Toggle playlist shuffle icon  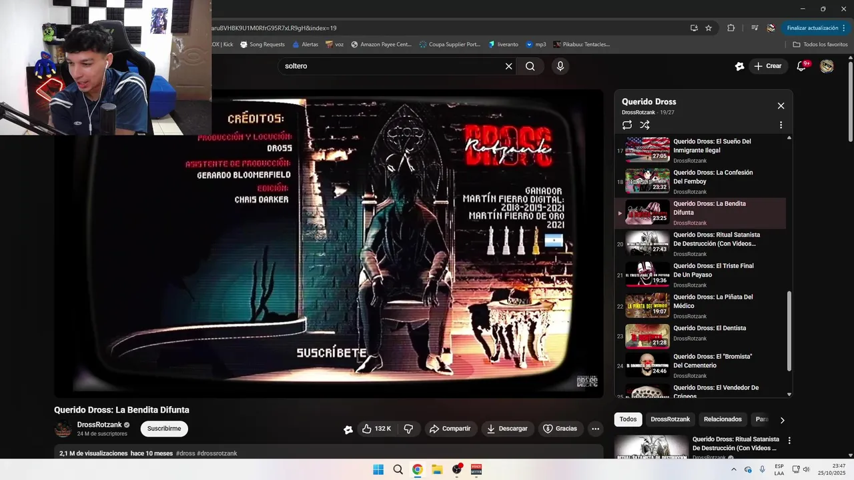click(x=645, y=125)
